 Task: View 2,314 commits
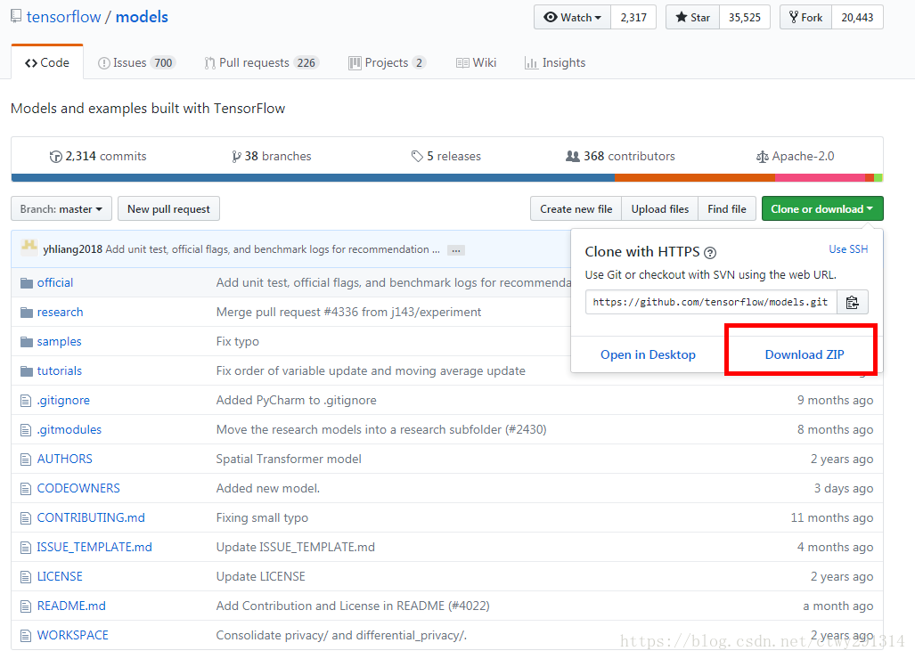(x=98, y=157)
